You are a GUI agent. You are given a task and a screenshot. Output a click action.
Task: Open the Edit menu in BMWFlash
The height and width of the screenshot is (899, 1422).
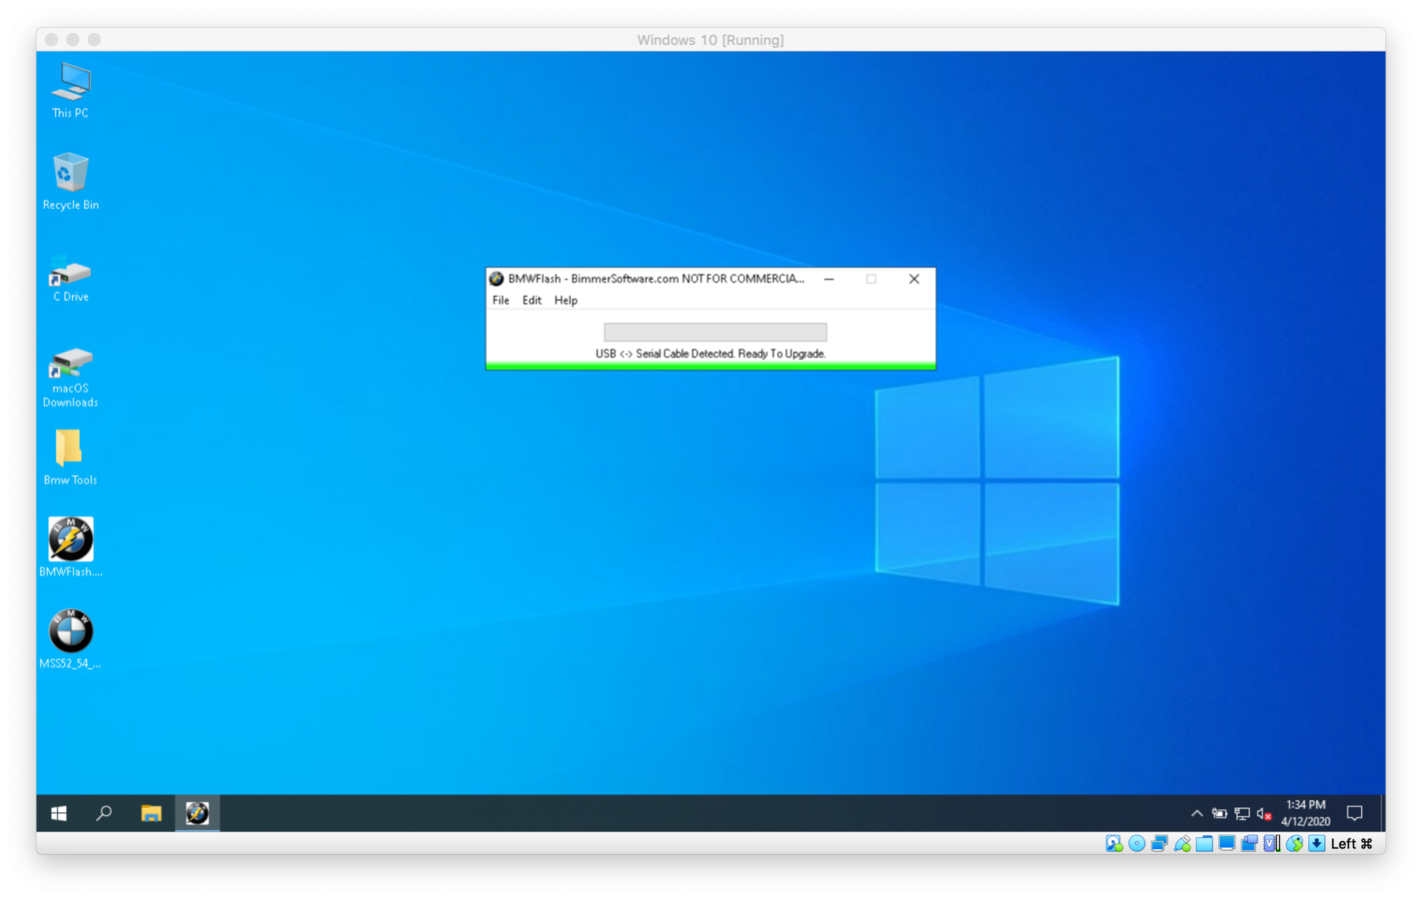point(532,300)
